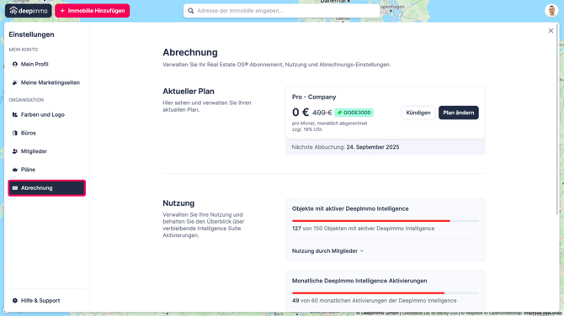This screenshot has height=316, width=564.
Task: Click the Mein Profil person icon
Action: (x=15, y=64)
